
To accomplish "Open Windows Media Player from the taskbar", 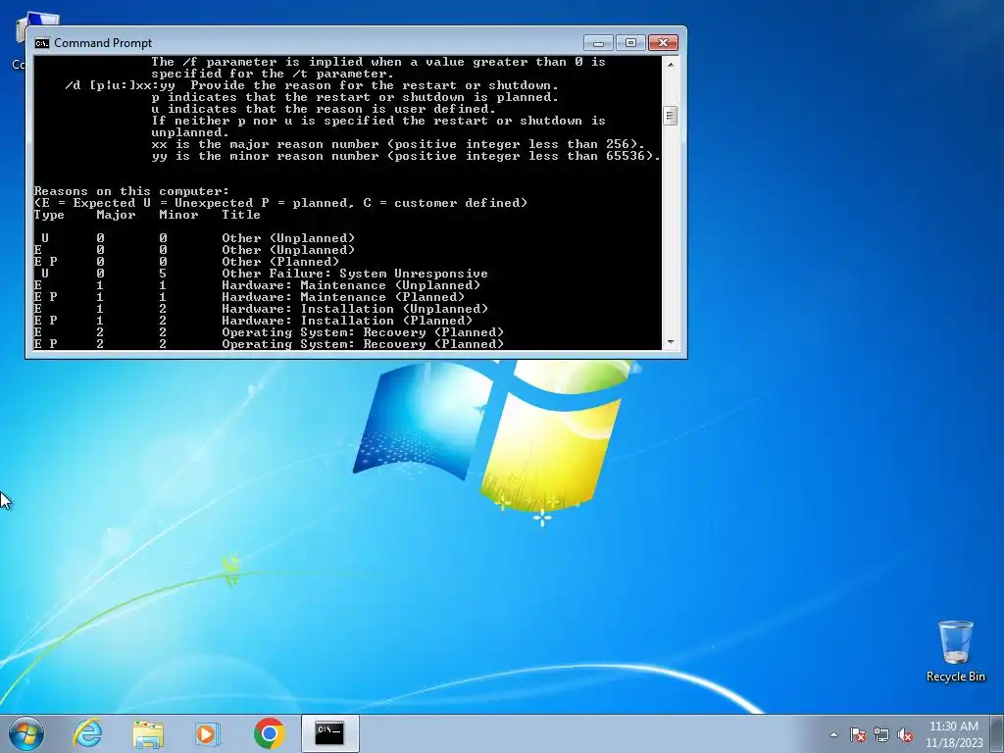I will pos(208,733).
